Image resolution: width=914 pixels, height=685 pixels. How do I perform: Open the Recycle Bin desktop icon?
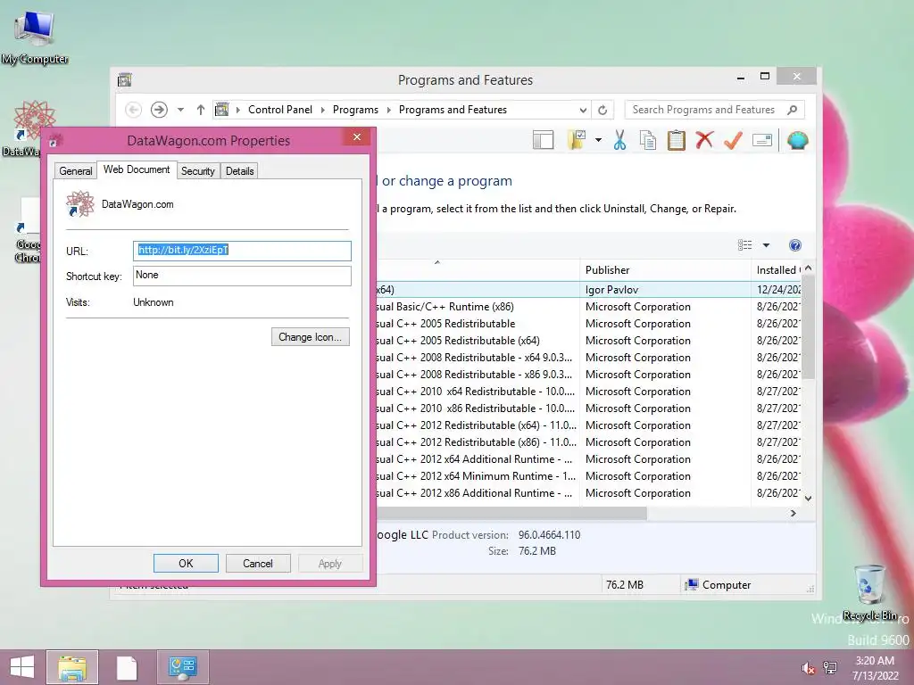(869, 592)
